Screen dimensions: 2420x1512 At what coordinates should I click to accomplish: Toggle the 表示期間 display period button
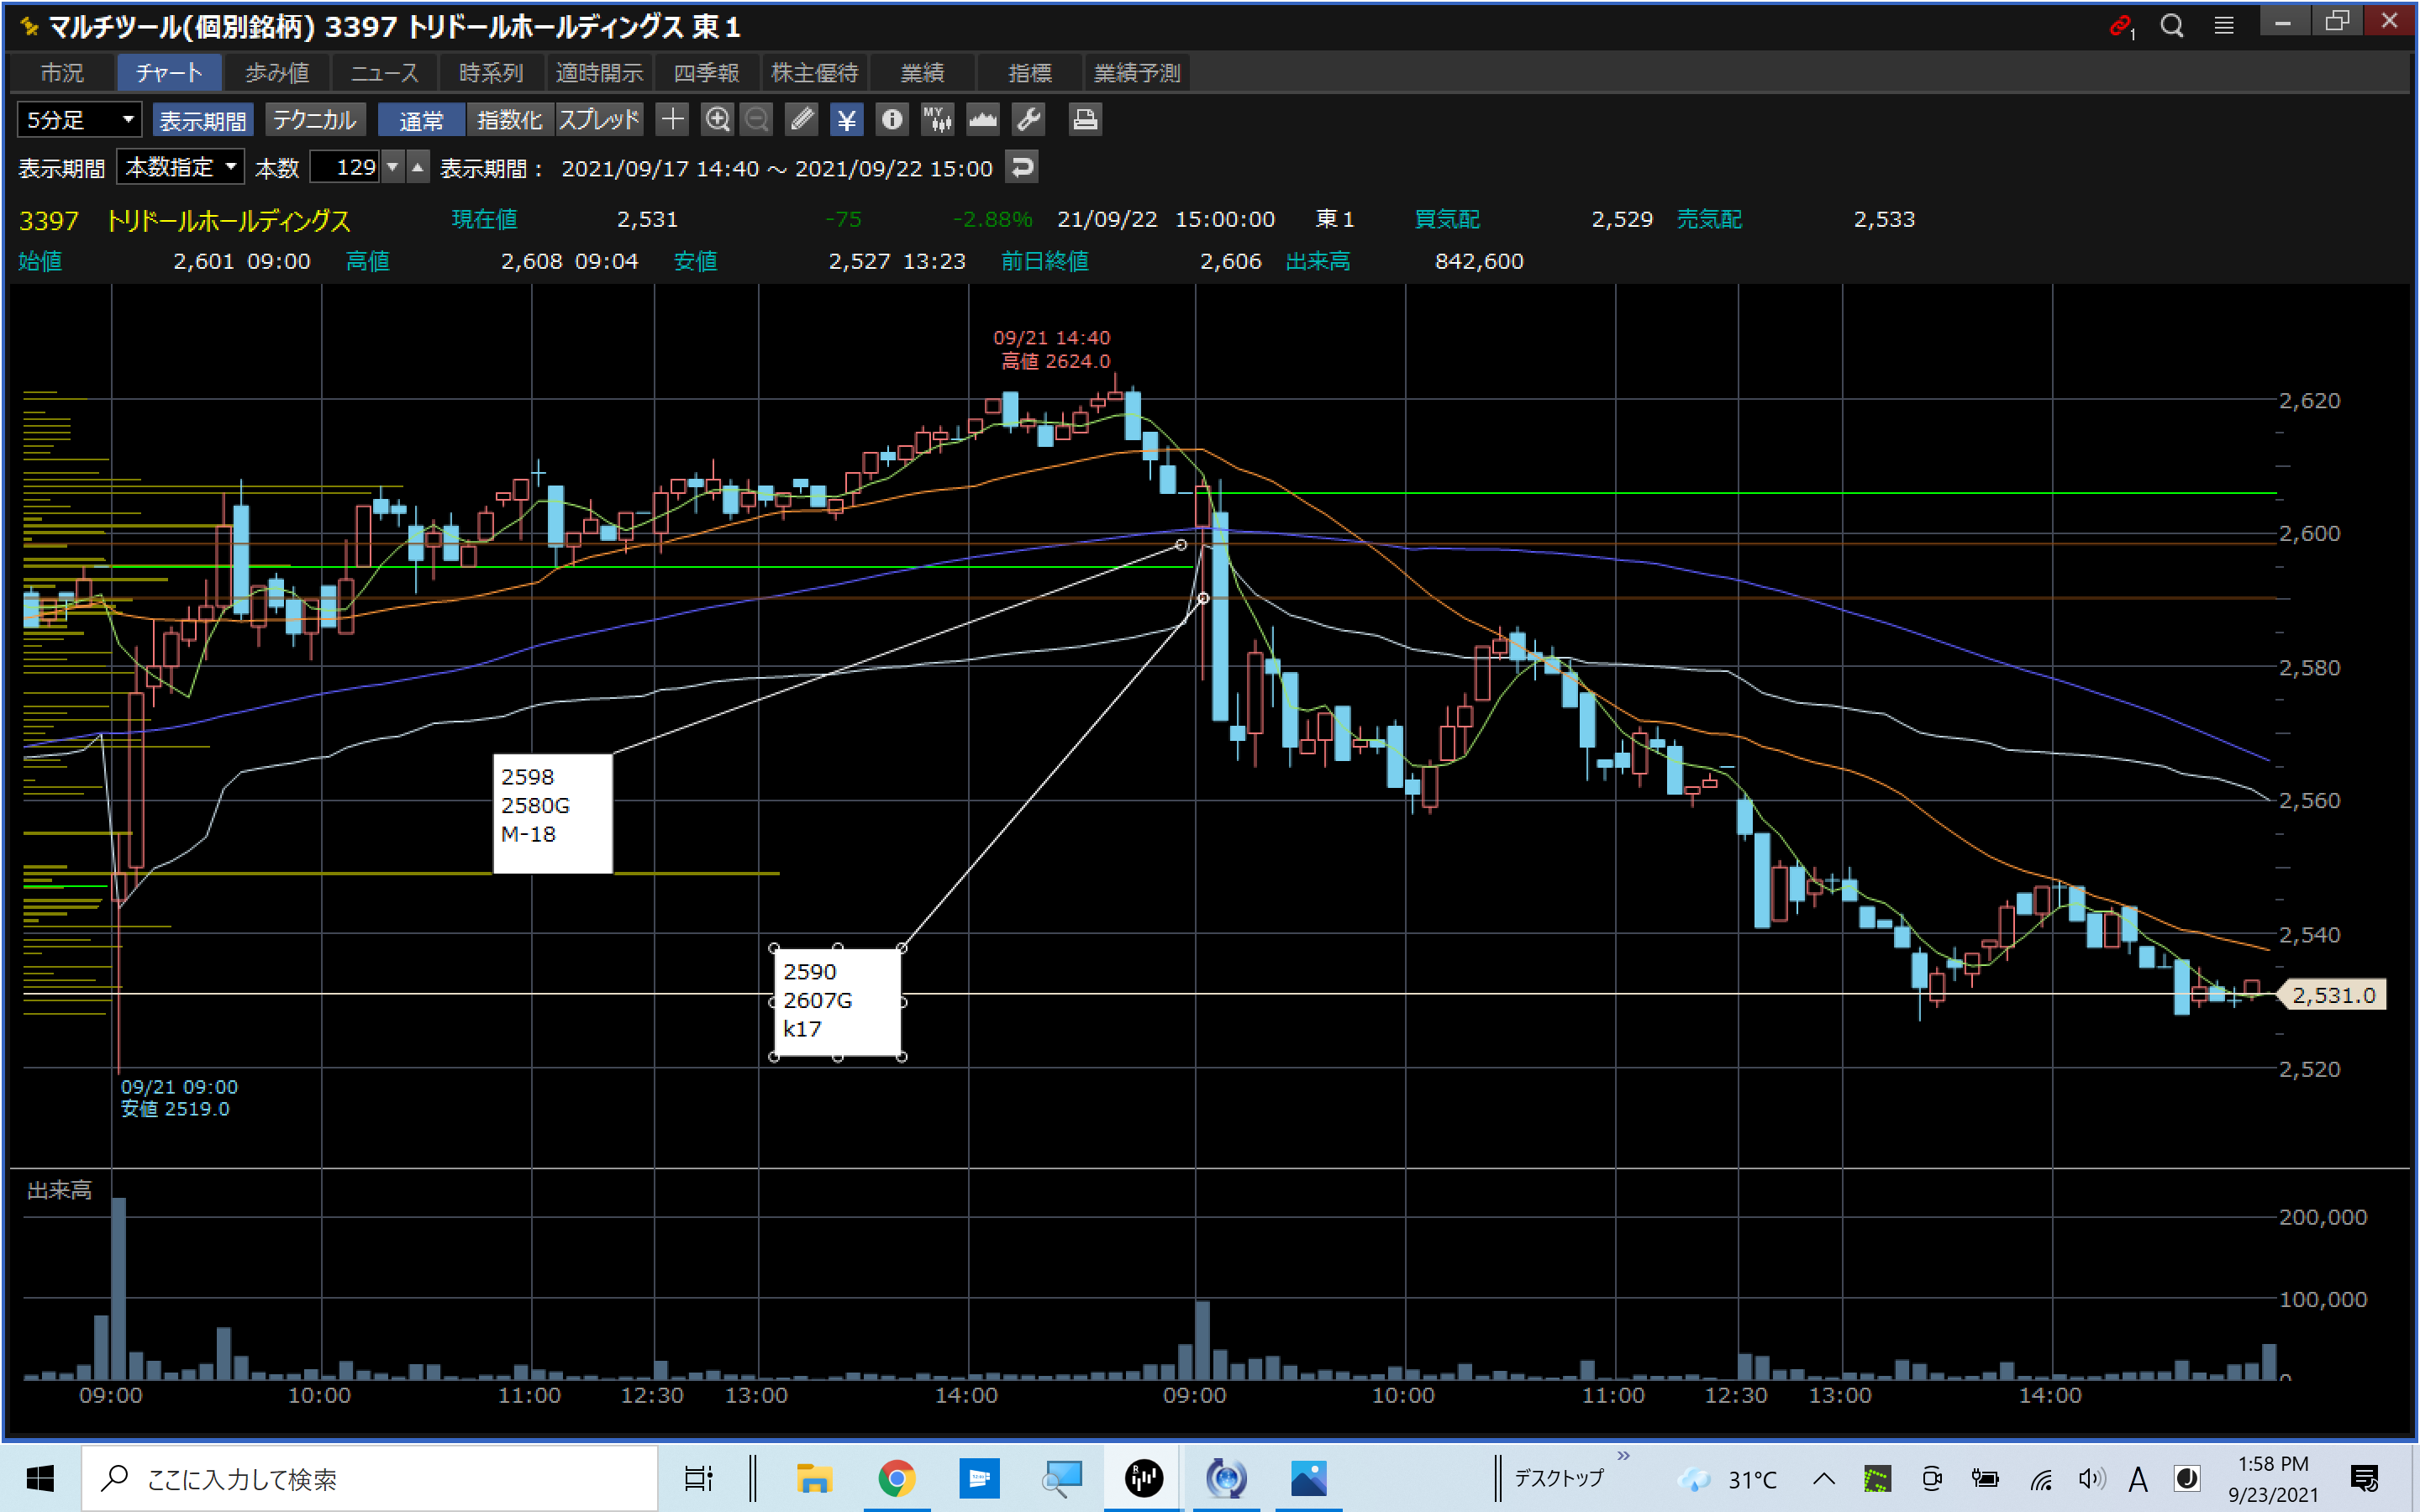(x=203, y=120)
